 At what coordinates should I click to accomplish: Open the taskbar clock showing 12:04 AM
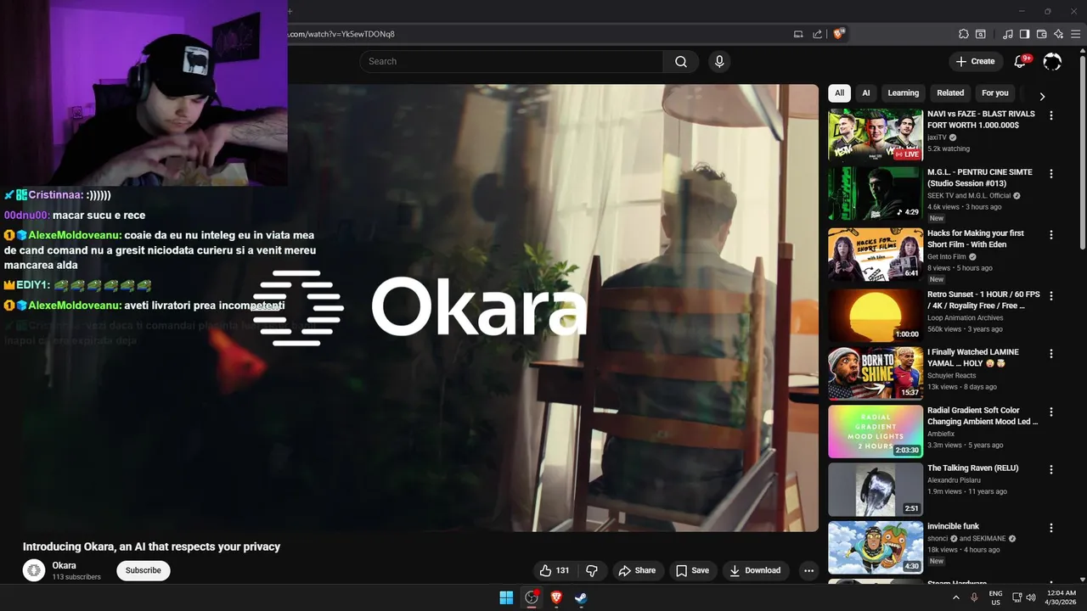pos(1061,597)
